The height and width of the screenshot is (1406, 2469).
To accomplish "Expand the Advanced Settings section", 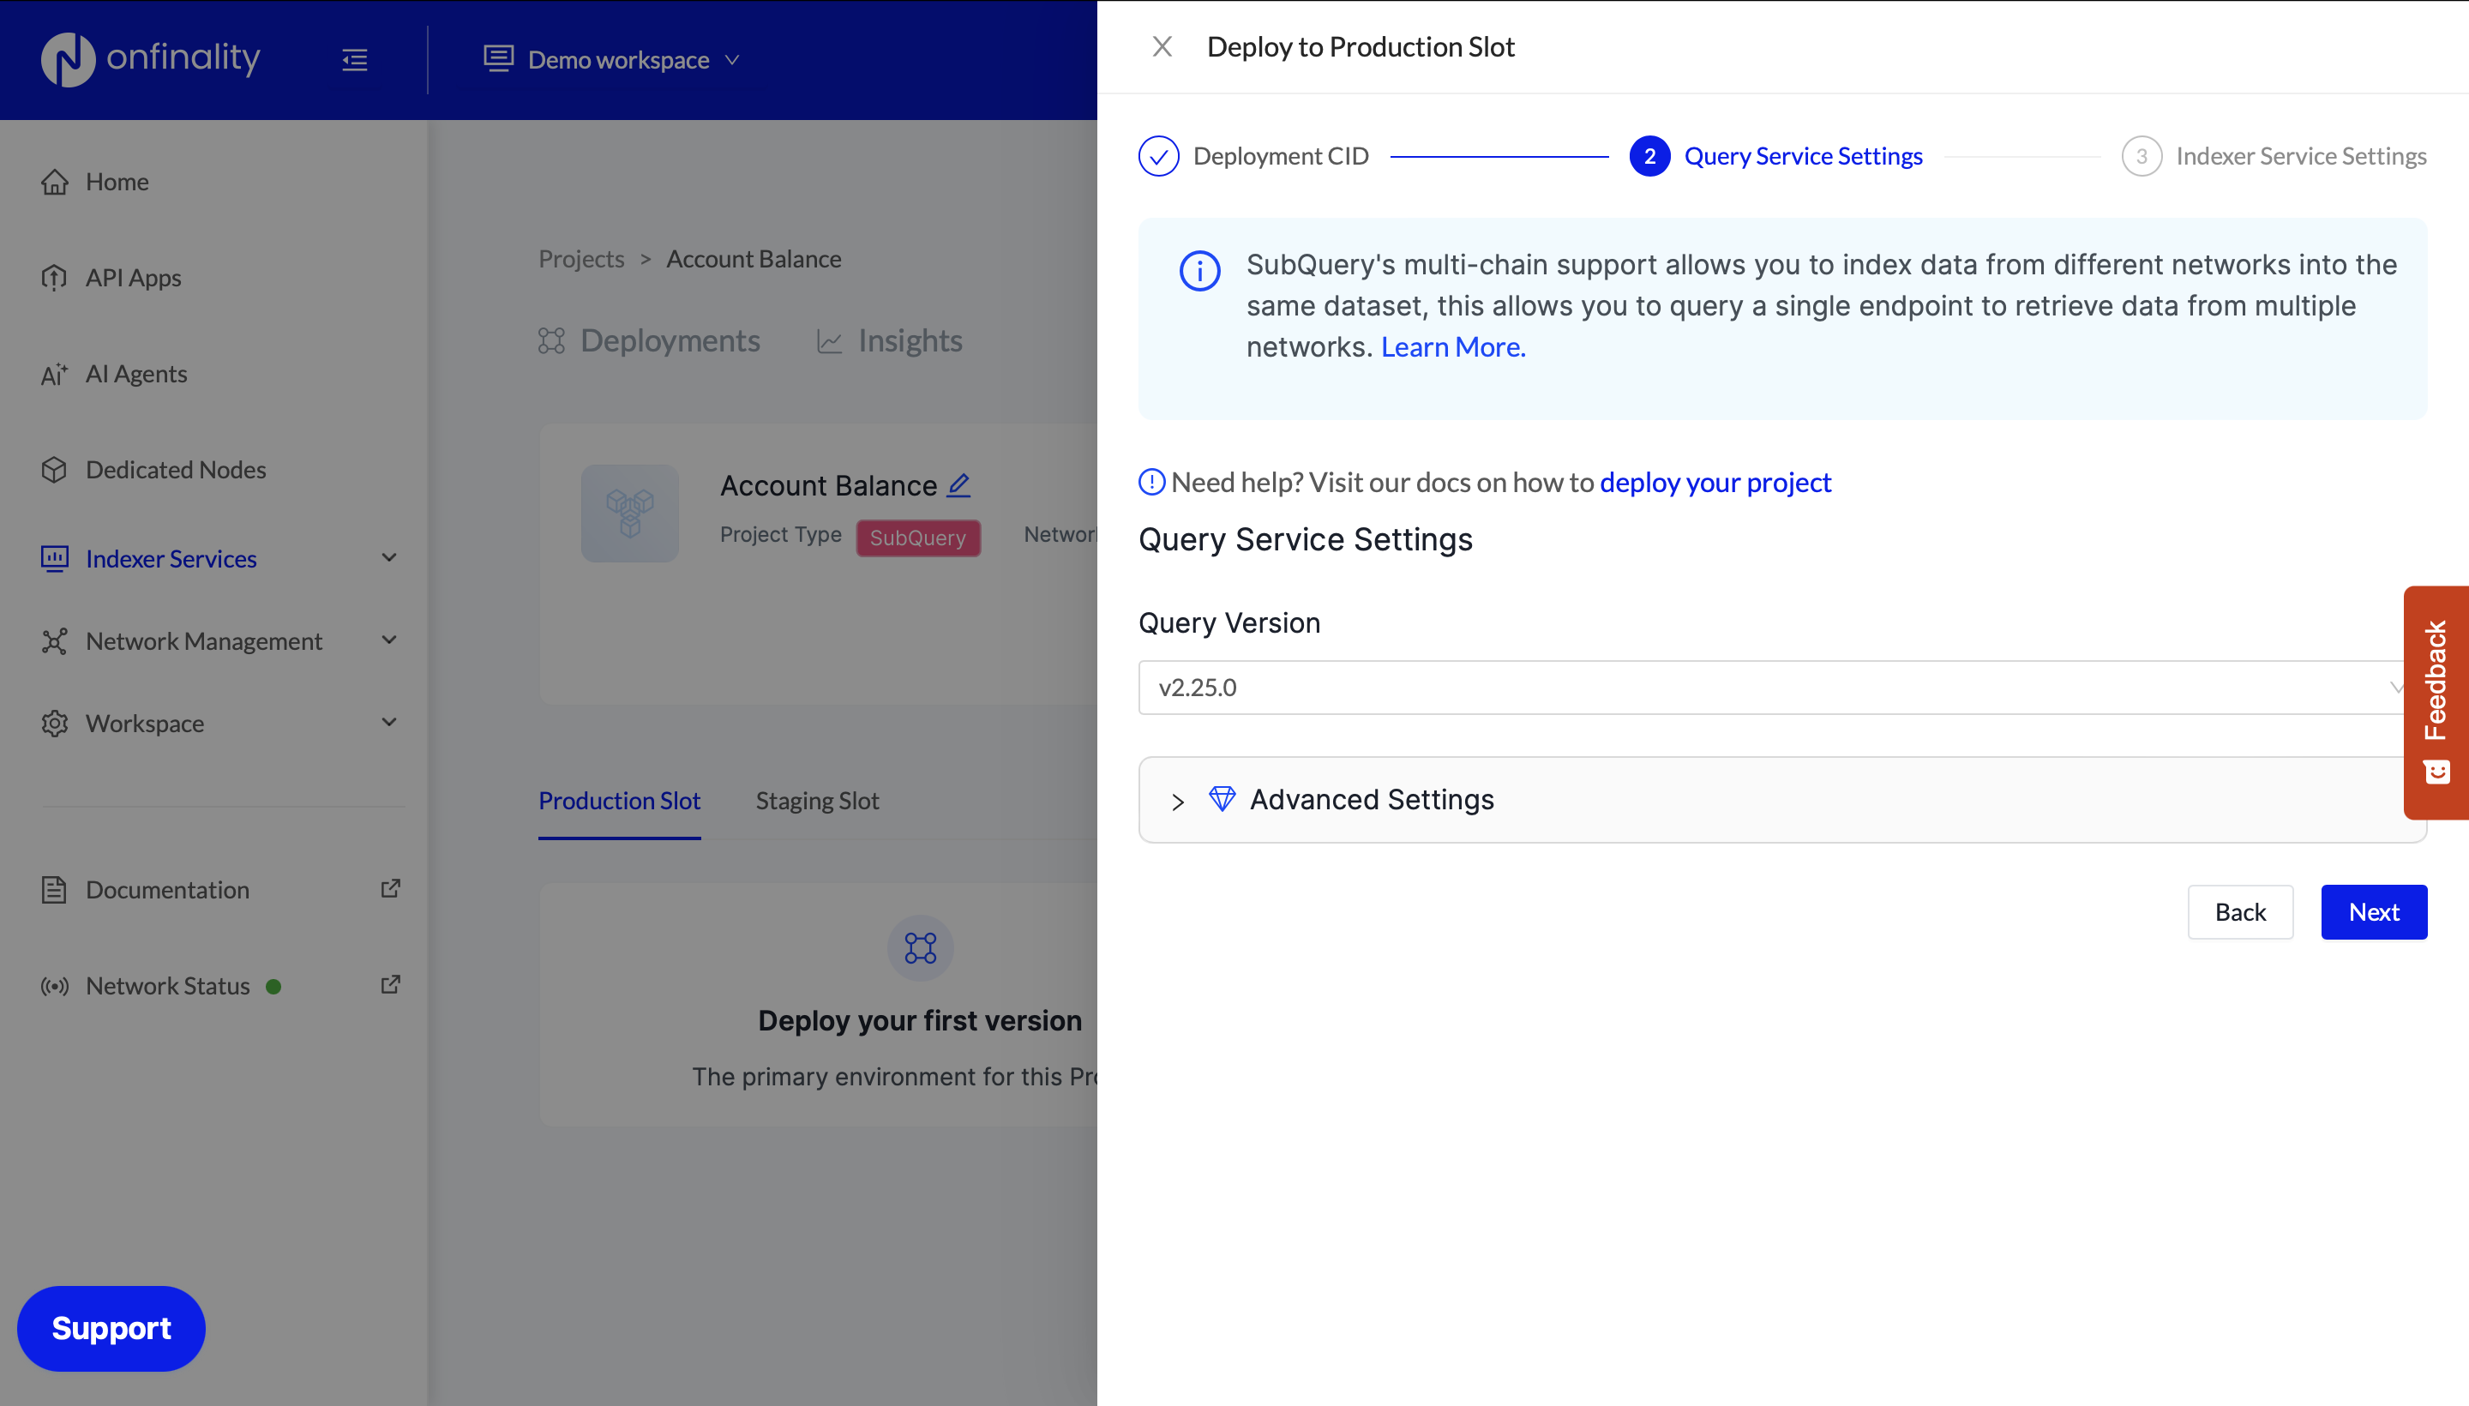I will 1371,800.
